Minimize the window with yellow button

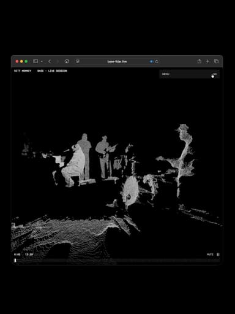[21, 61]
